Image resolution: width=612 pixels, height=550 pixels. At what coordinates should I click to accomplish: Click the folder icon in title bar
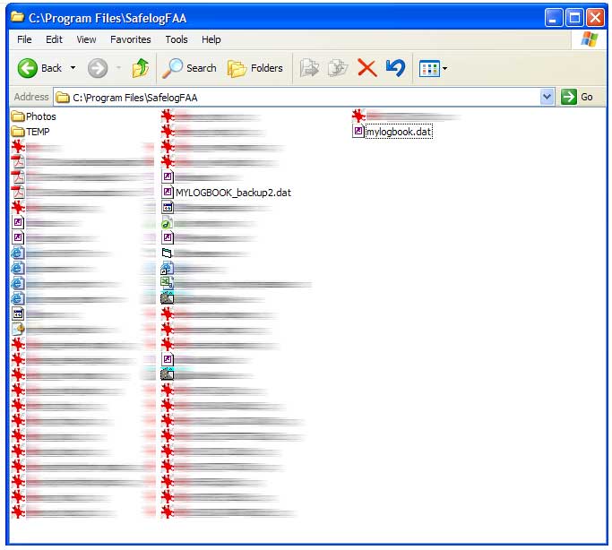(17, 17)
